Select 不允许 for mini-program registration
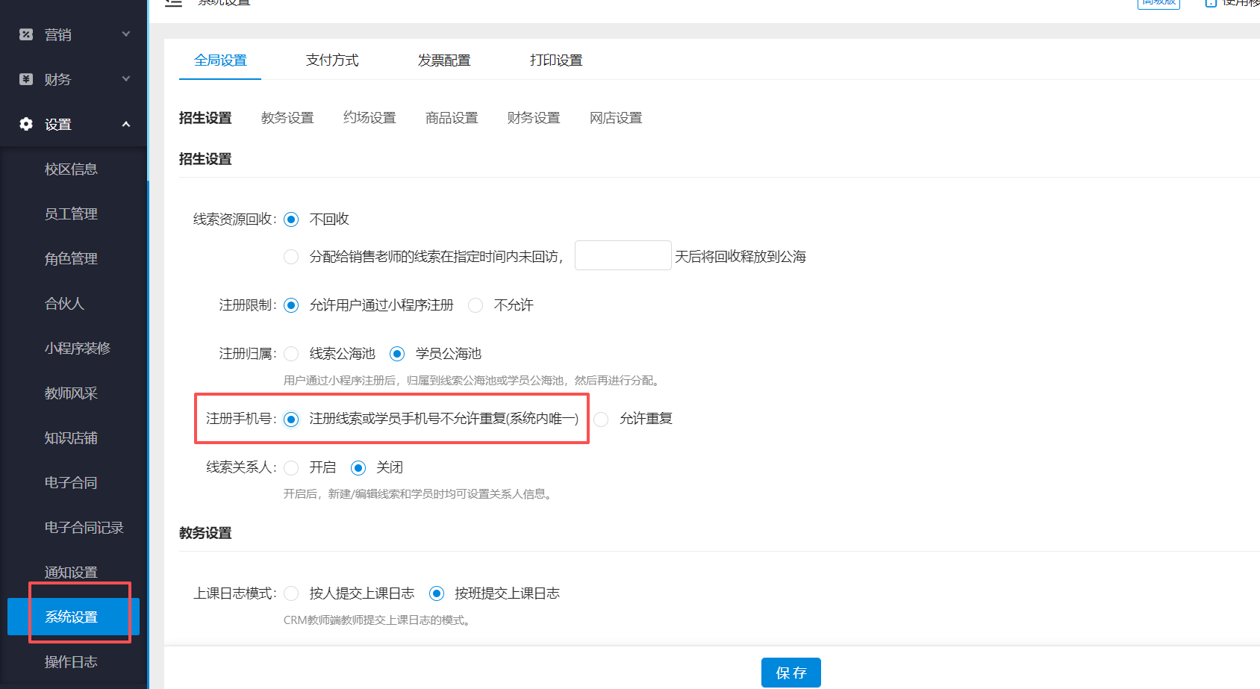 (x=475, y=305)
